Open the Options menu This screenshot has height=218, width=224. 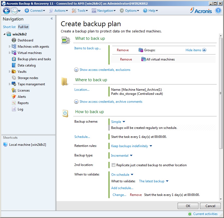[x=129, y=11]
